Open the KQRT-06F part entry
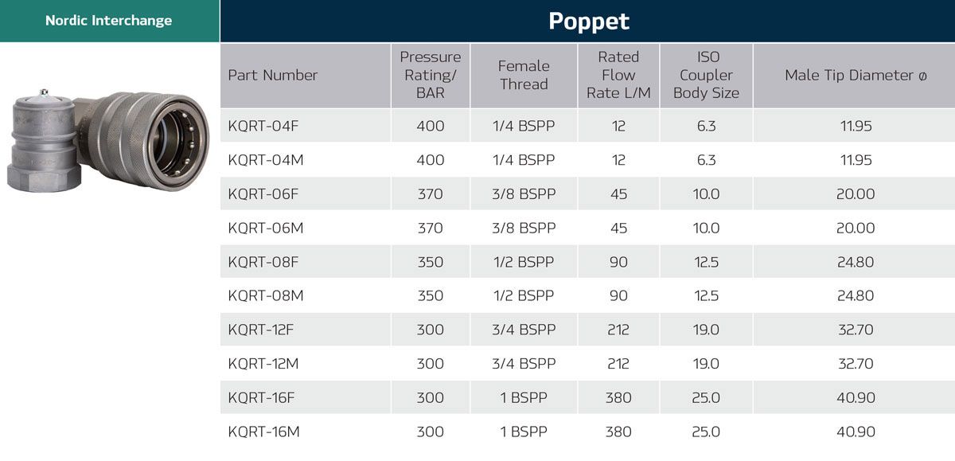 pyautogui.click(x=262, y=194)
